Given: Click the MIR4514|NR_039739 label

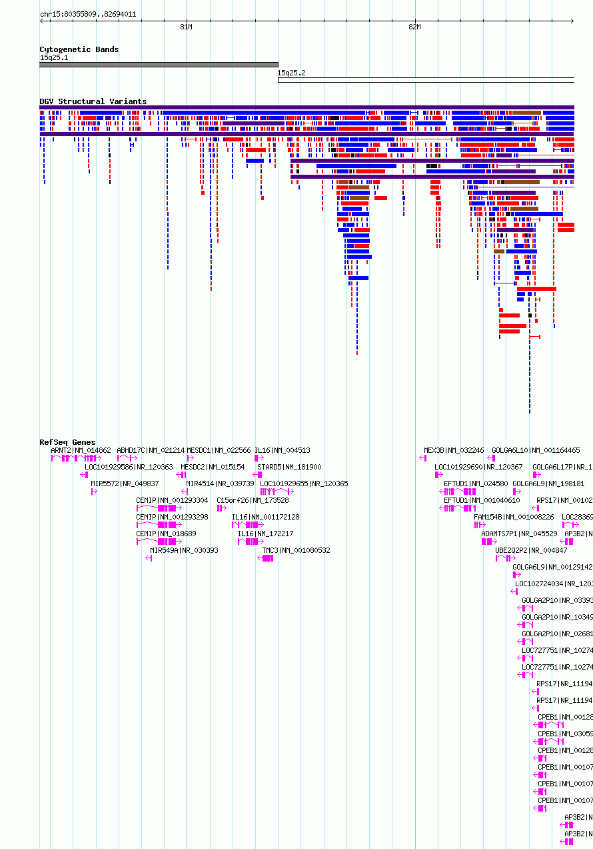Looking at the screenshot, I should click(x=221, y=484).
